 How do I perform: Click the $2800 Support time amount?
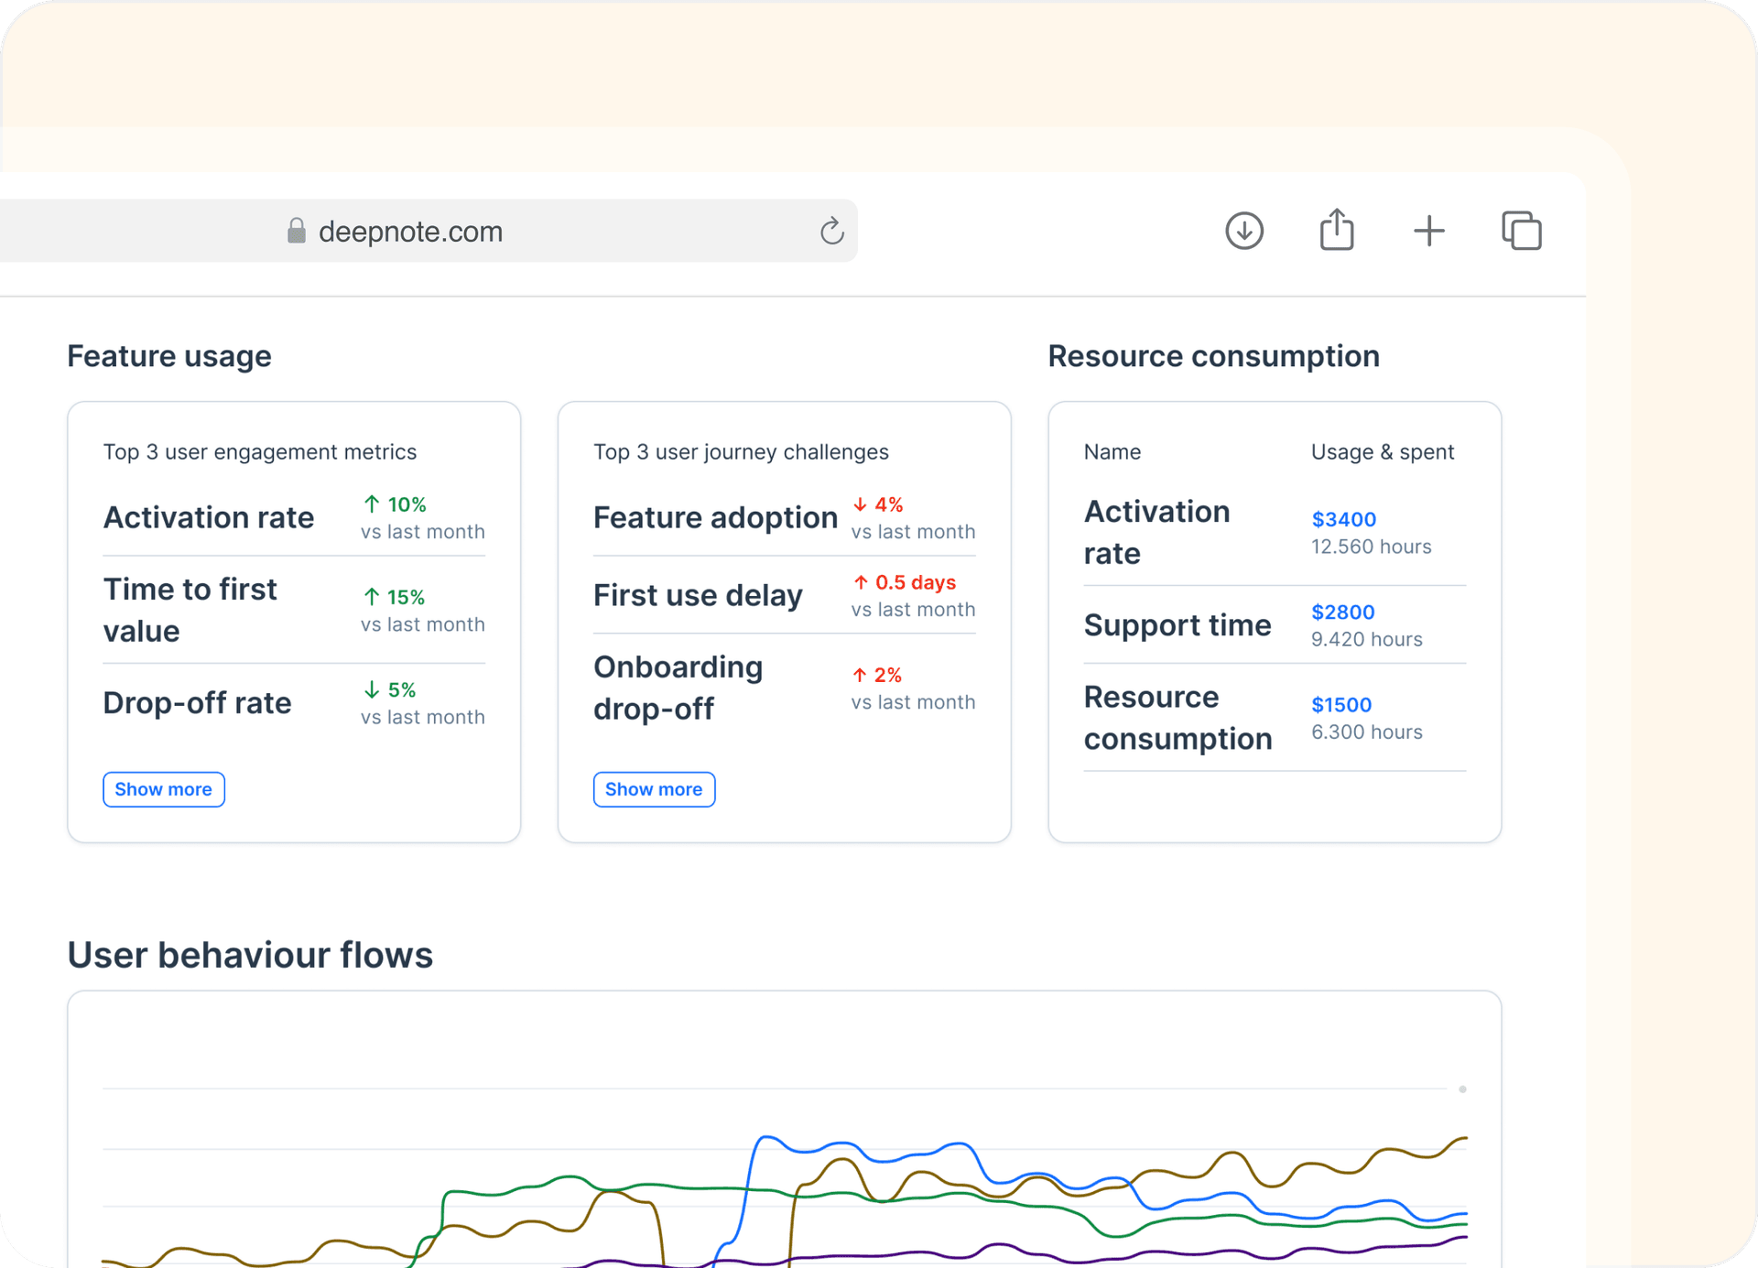tap(1342, 612)
